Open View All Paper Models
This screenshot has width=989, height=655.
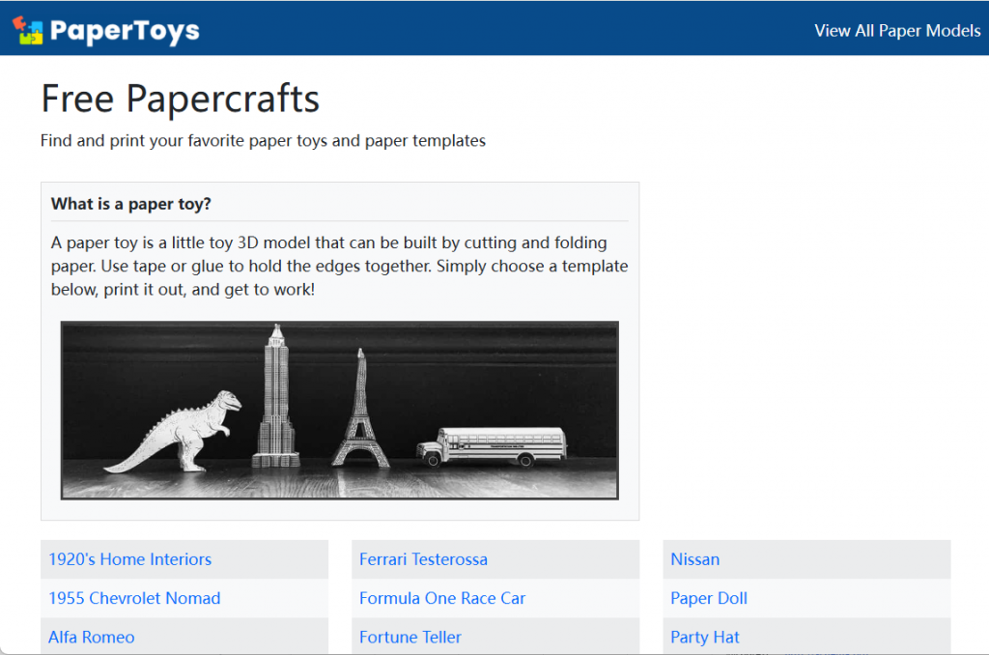pos(897,30)
